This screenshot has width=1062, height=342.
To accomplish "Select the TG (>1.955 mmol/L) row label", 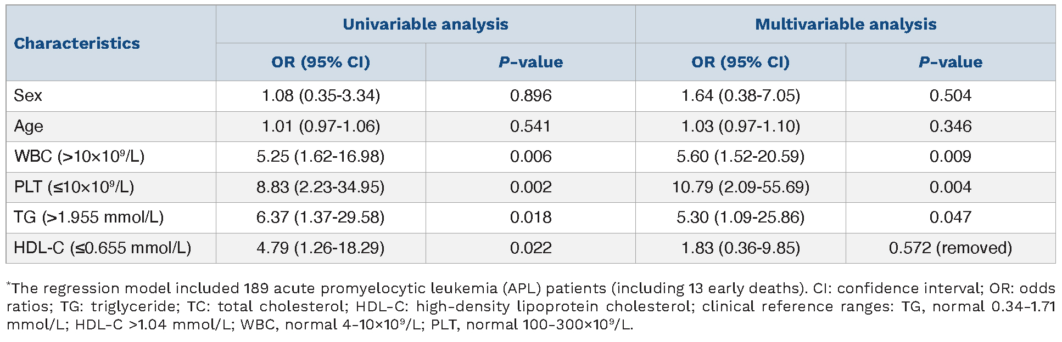I will (x=88, y=218).
